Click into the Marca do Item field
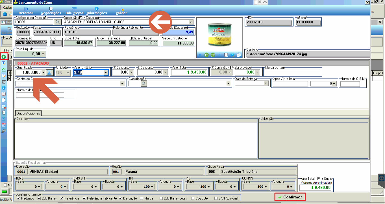The width and height of the screenshot is (385, 204). 292,72
